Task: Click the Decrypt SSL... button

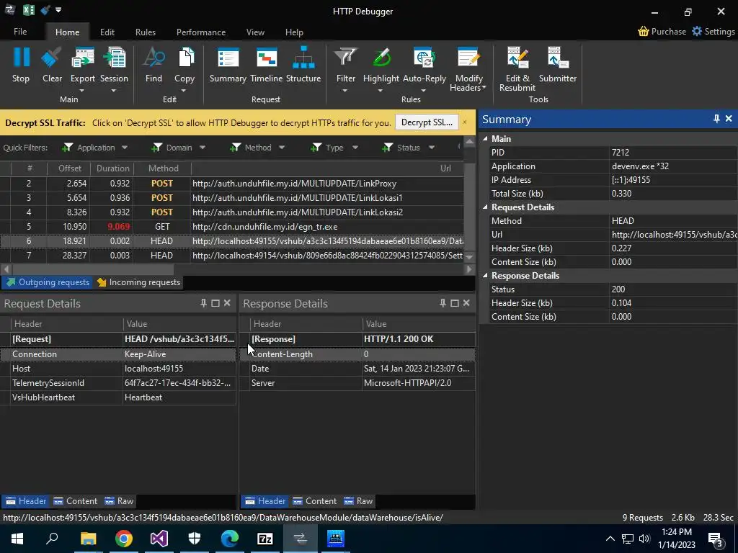Action: pos(427,122)
